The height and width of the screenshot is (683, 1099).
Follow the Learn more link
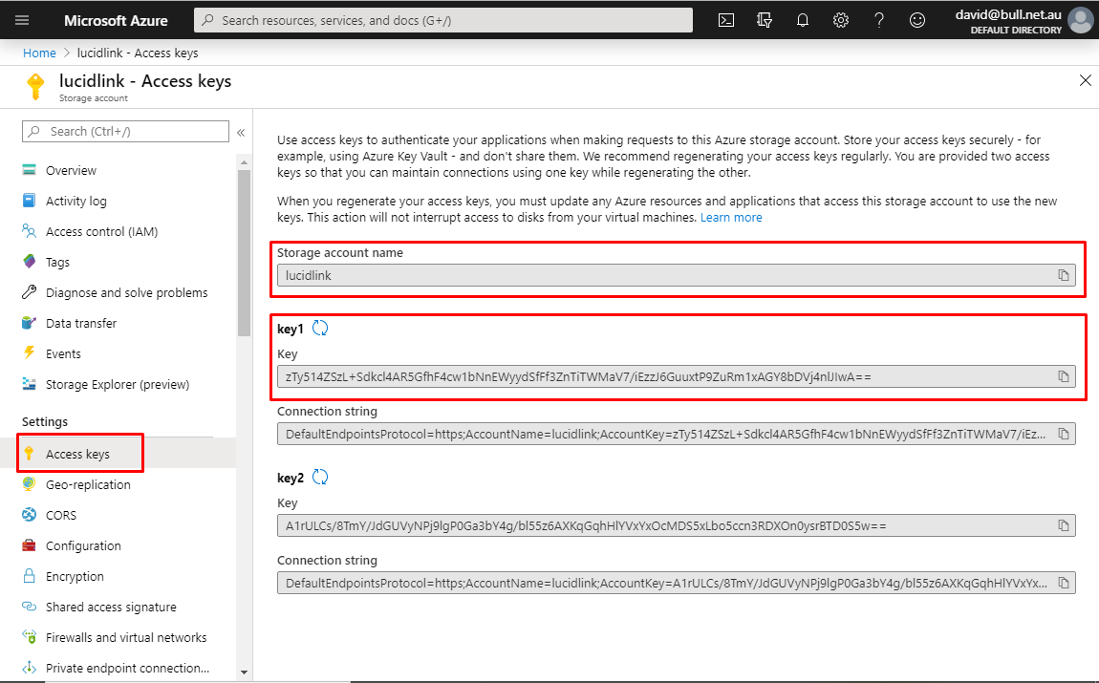pyautogui.click(x=731, y=217)
